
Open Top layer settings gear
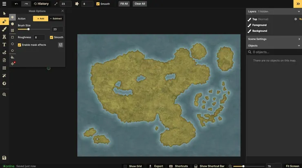point(295,19)
